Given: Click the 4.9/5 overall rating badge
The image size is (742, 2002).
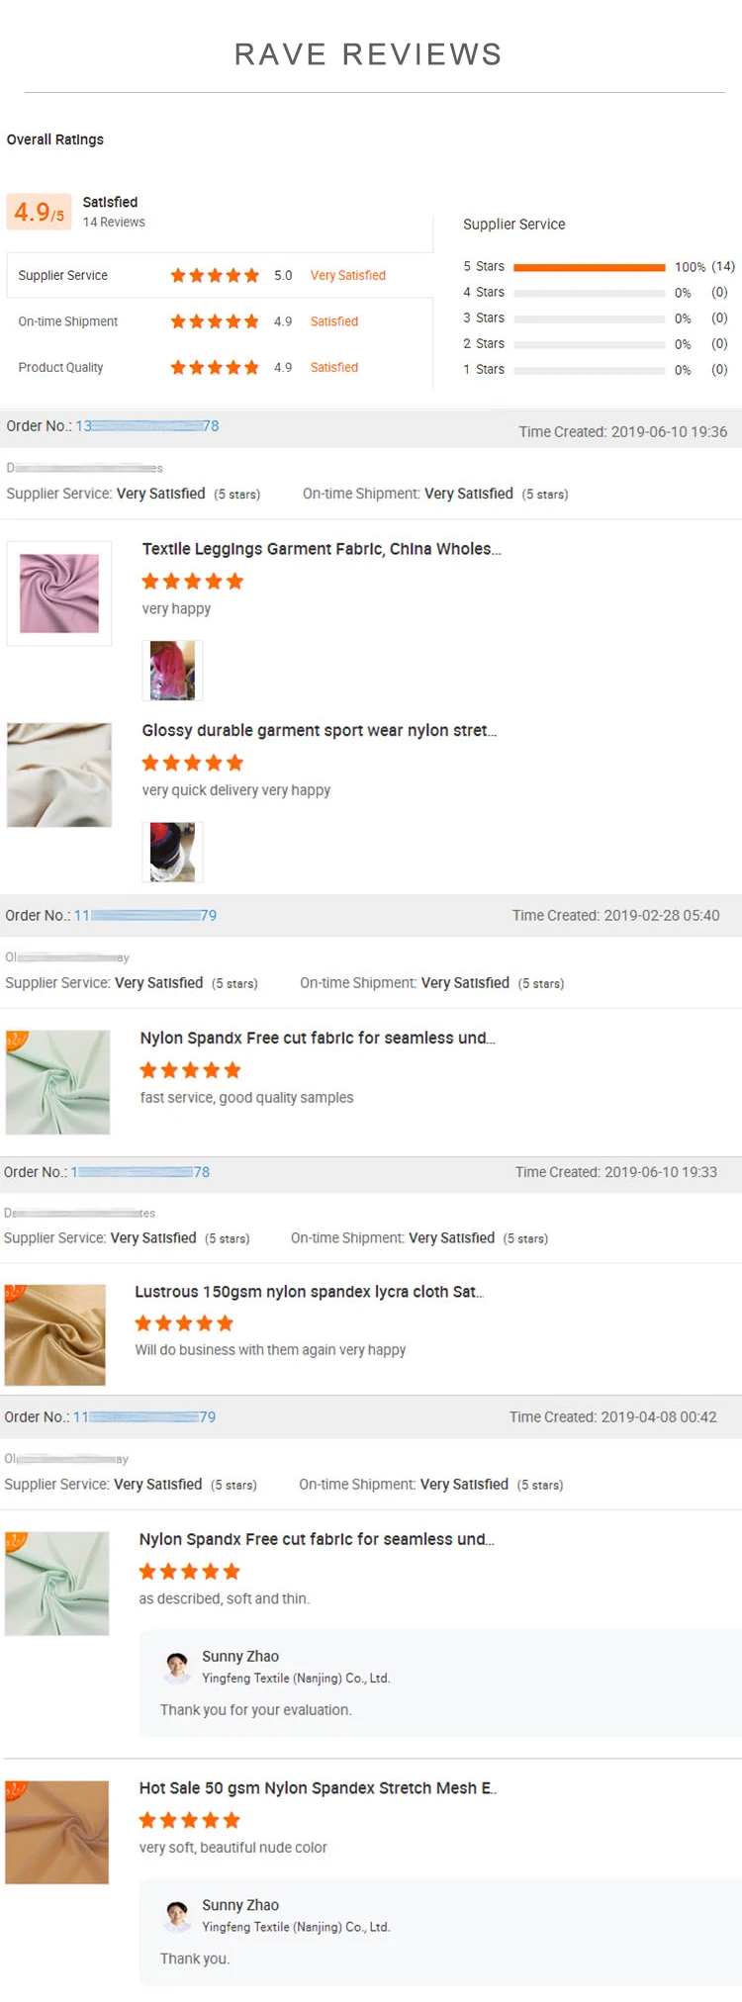Looking at the screenshot, I should pos(39,212).
